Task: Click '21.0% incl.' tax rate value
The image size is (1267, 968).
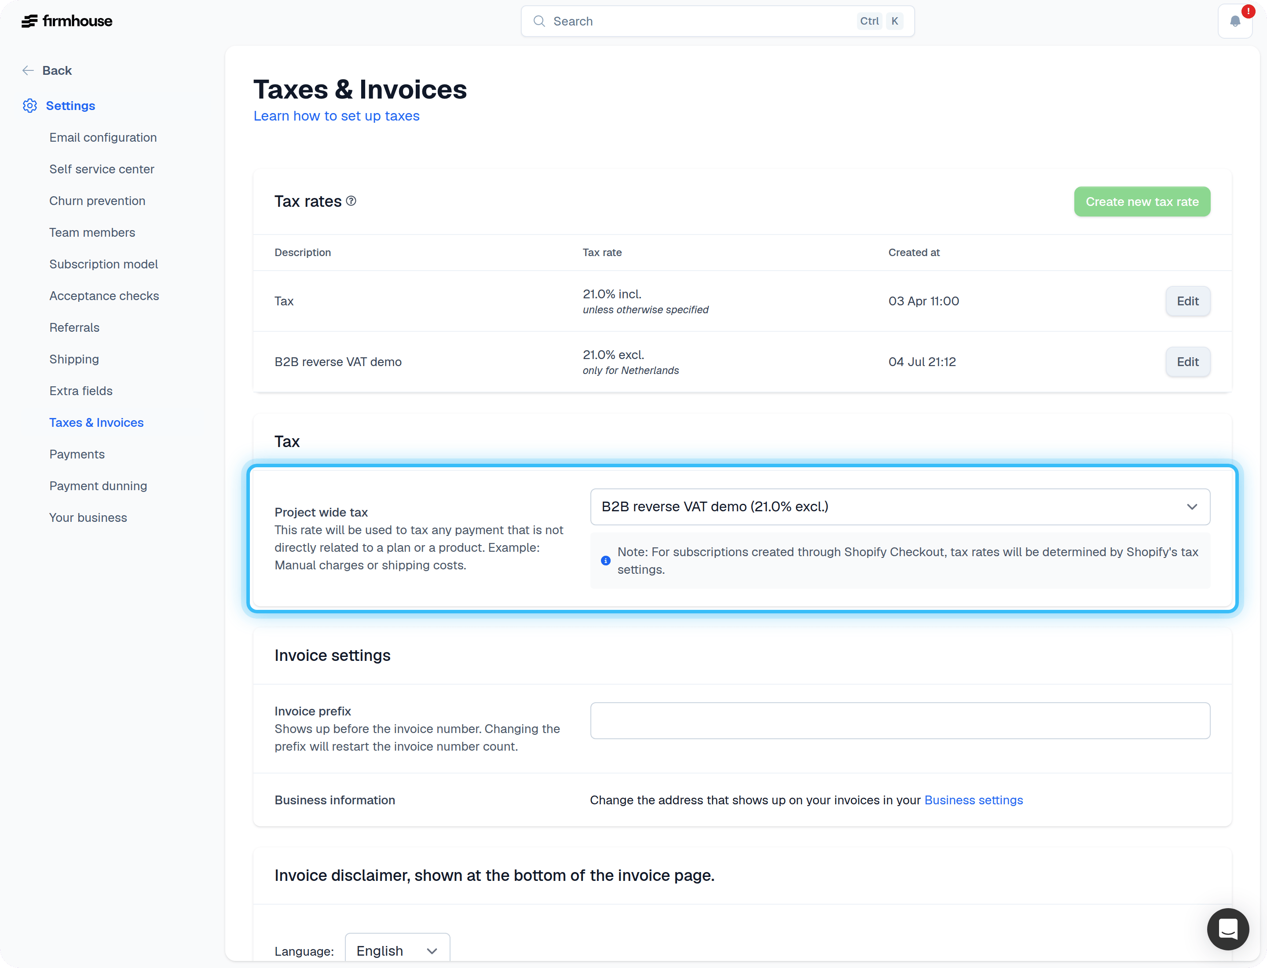Action: [x=612, y=294]
